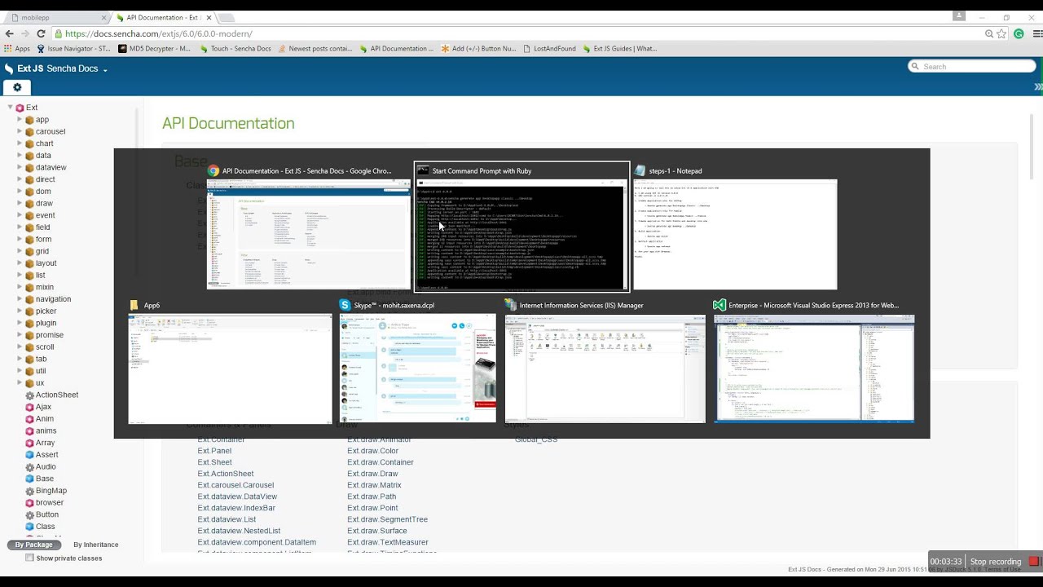1043x587 pixels.
Task: Expand the carousel package node
Action: 20,131
